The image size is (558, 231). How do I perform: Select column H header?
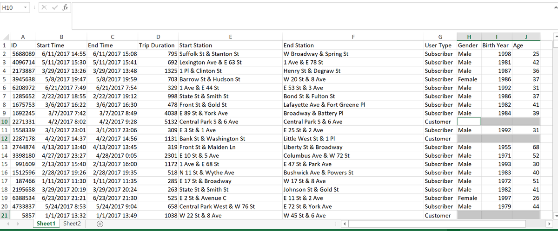(469, 37)
